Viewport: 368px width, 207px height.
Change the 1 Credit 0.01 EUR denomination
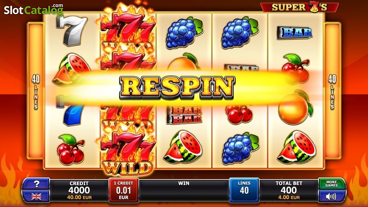click(124, 190)
